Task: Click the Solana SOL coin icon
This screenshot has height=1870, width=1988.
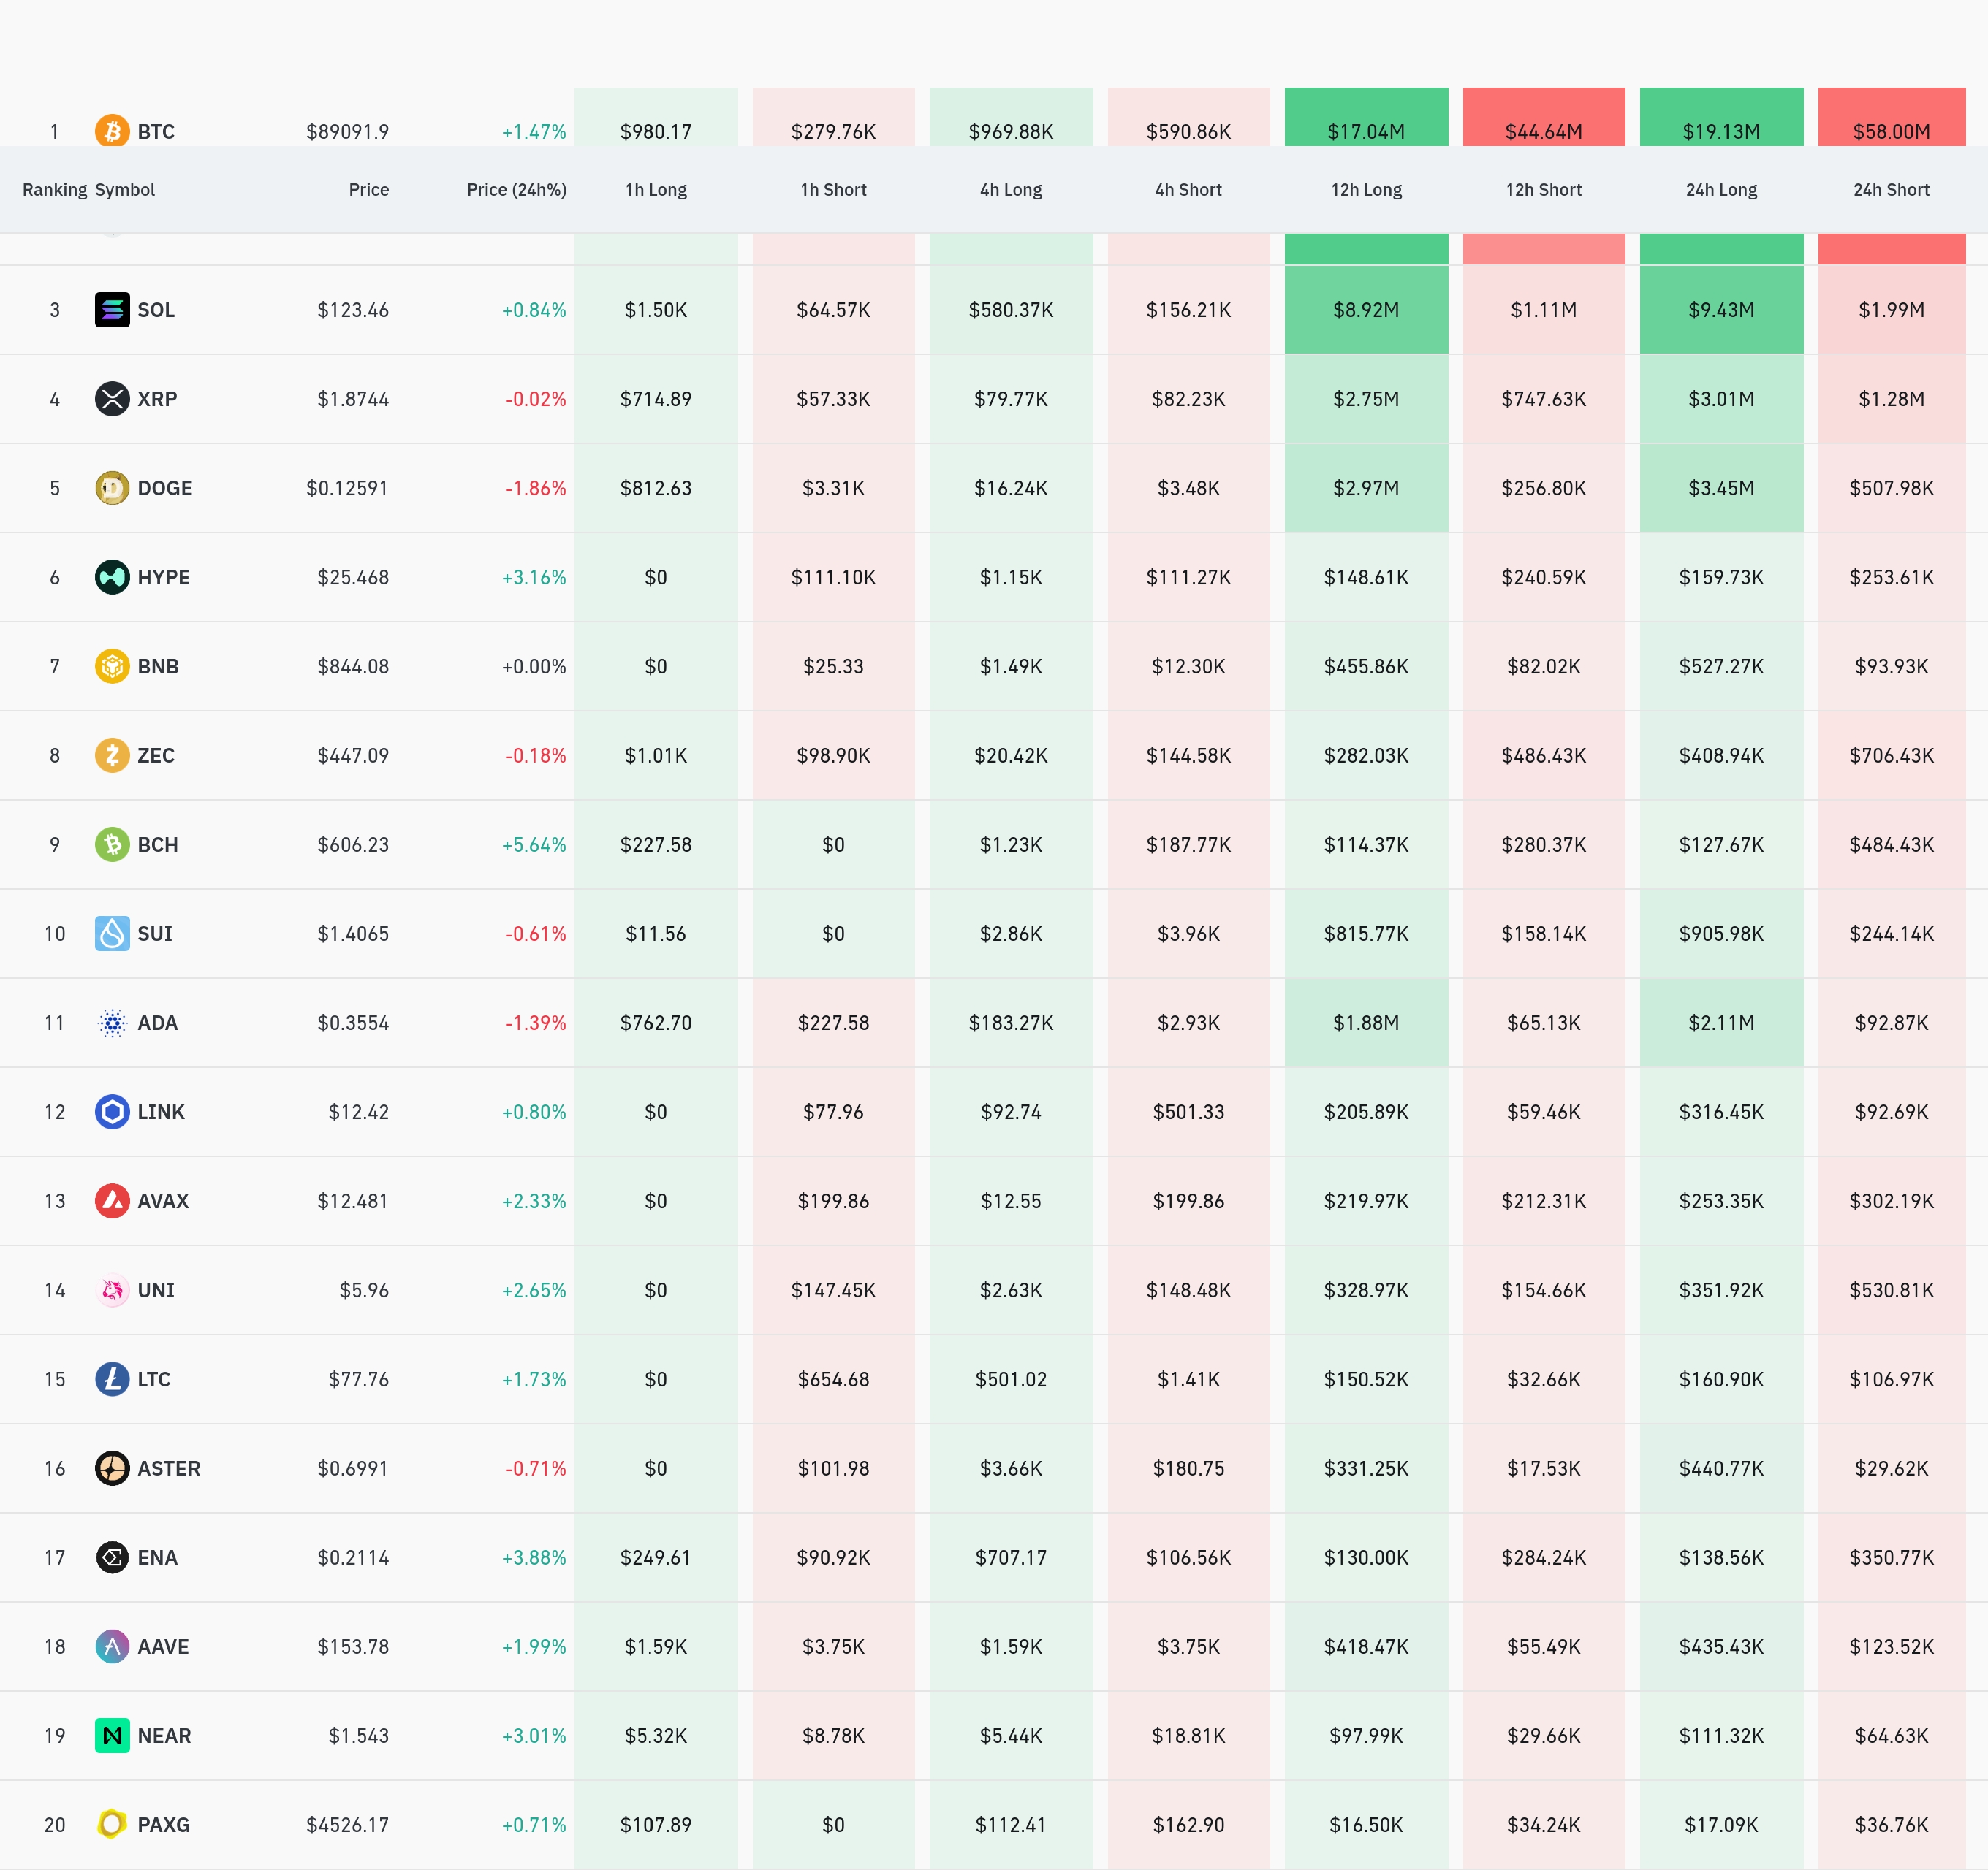Action: click(x=112, y=310)
